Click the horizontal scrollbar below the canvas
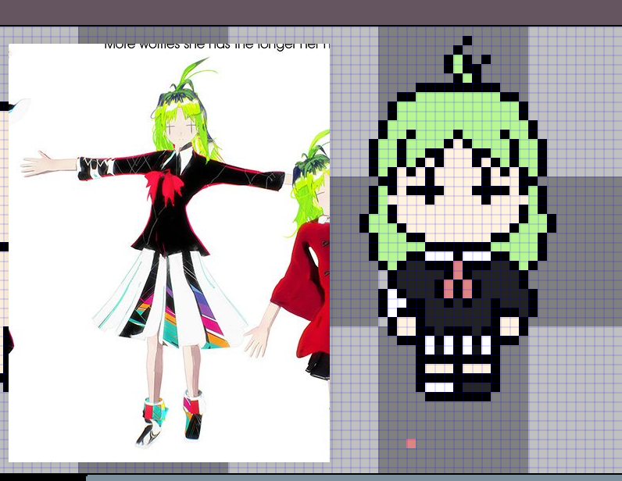 pos(354,477)
